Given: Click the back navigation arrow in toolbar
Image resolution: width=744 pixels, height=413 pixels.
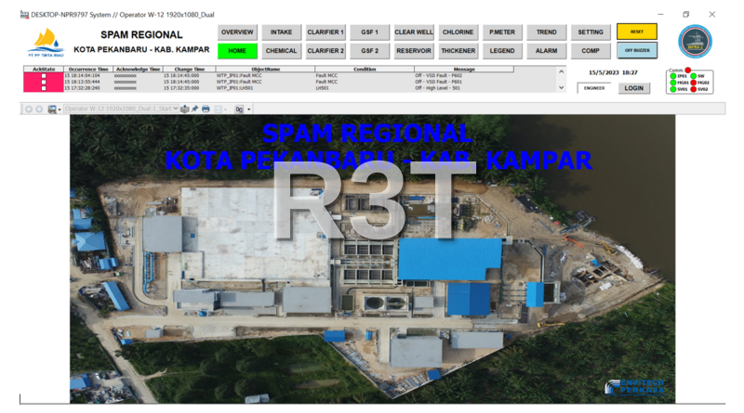Looking at the screenshot, I should tap(29, 109).
